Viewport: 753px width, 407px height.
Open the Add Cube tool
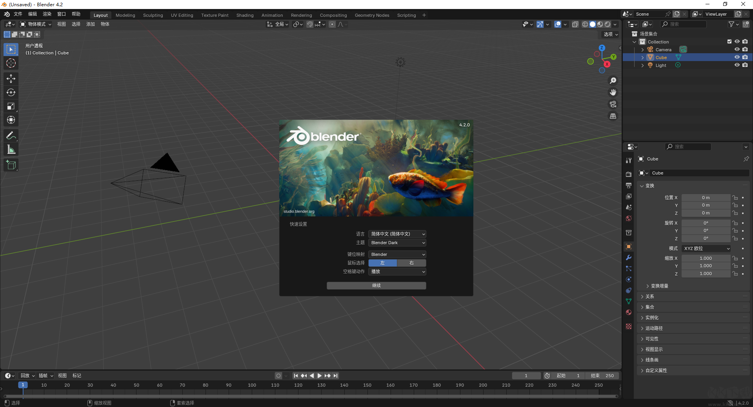coord(11,165)
